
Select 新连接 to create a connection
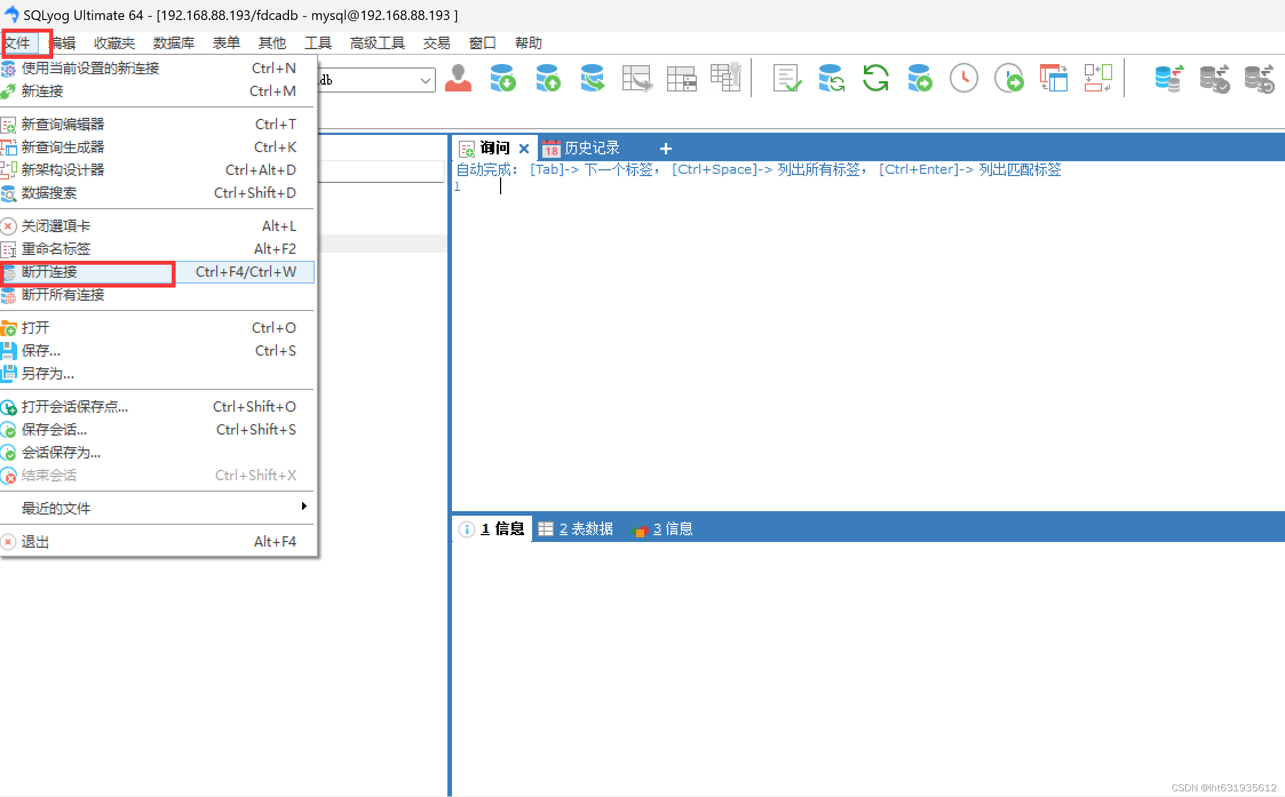point(42,91)
